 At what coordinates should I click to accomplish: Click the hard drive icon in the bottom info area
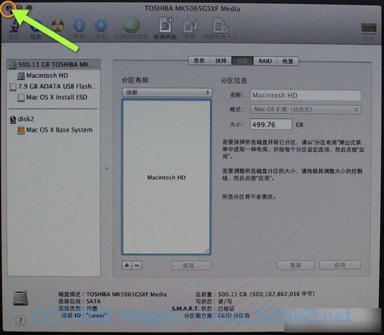pos(20,298)
